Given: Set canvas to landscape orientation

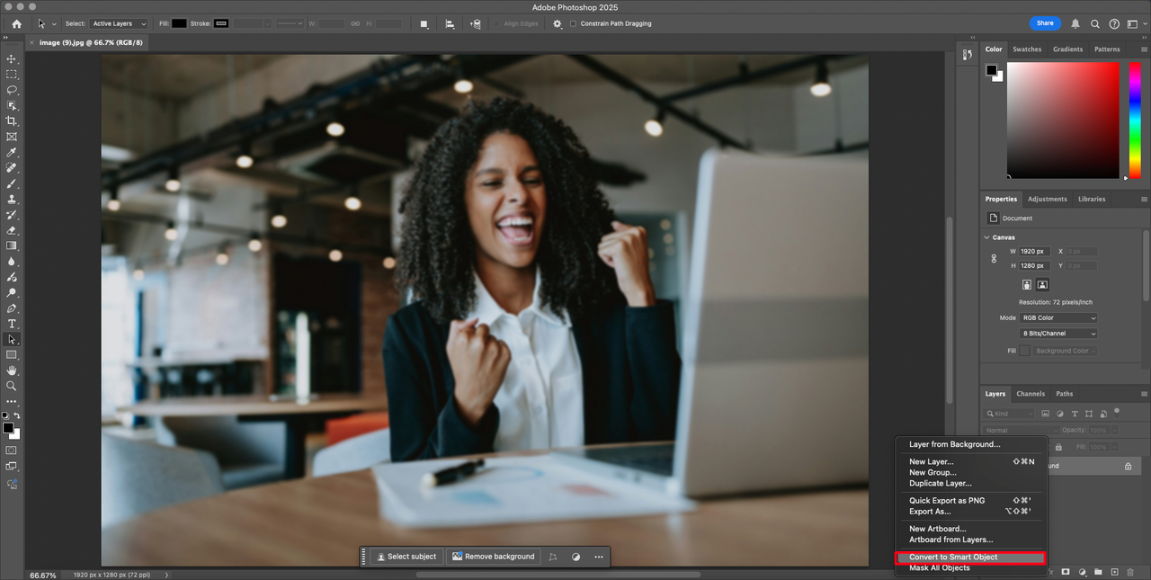Looking at the screenshot, I should (1043, 284).
